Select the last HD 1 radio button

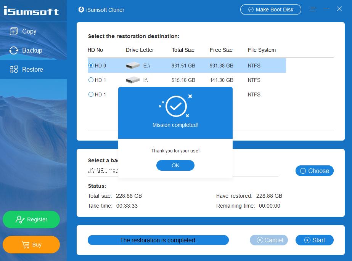click(x=91, y=94)
